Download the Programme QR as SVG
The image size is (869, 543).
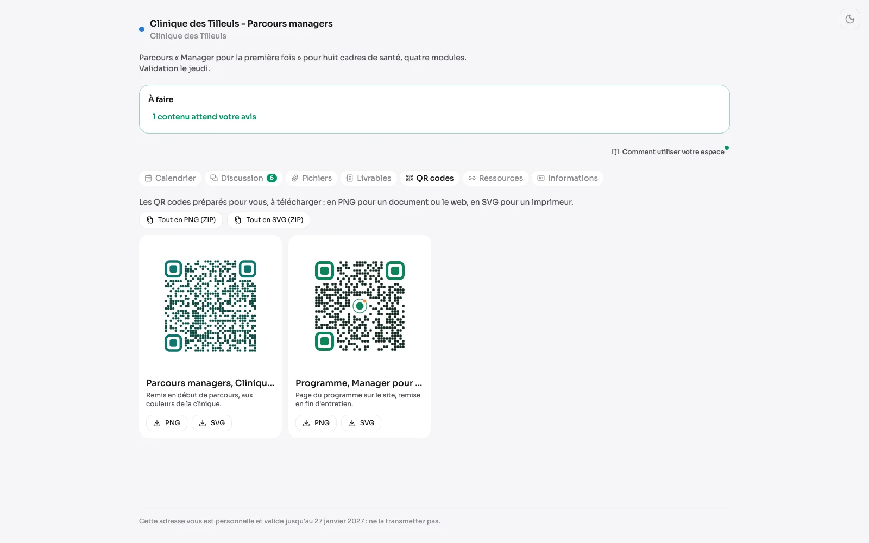[361, 423]
